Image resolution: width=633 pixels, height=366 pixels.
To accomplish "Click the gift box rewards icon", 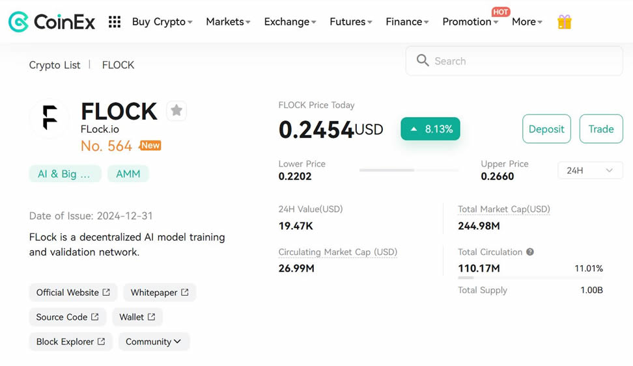I will (564, 22).
